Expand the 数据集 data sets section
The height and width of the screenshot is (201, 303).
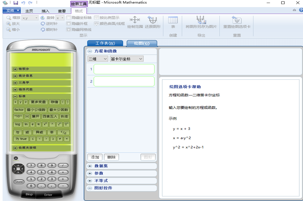coord(90,166)
